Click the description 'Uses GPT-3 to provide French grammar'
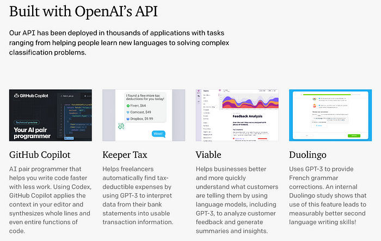 (x=328, y=195)
